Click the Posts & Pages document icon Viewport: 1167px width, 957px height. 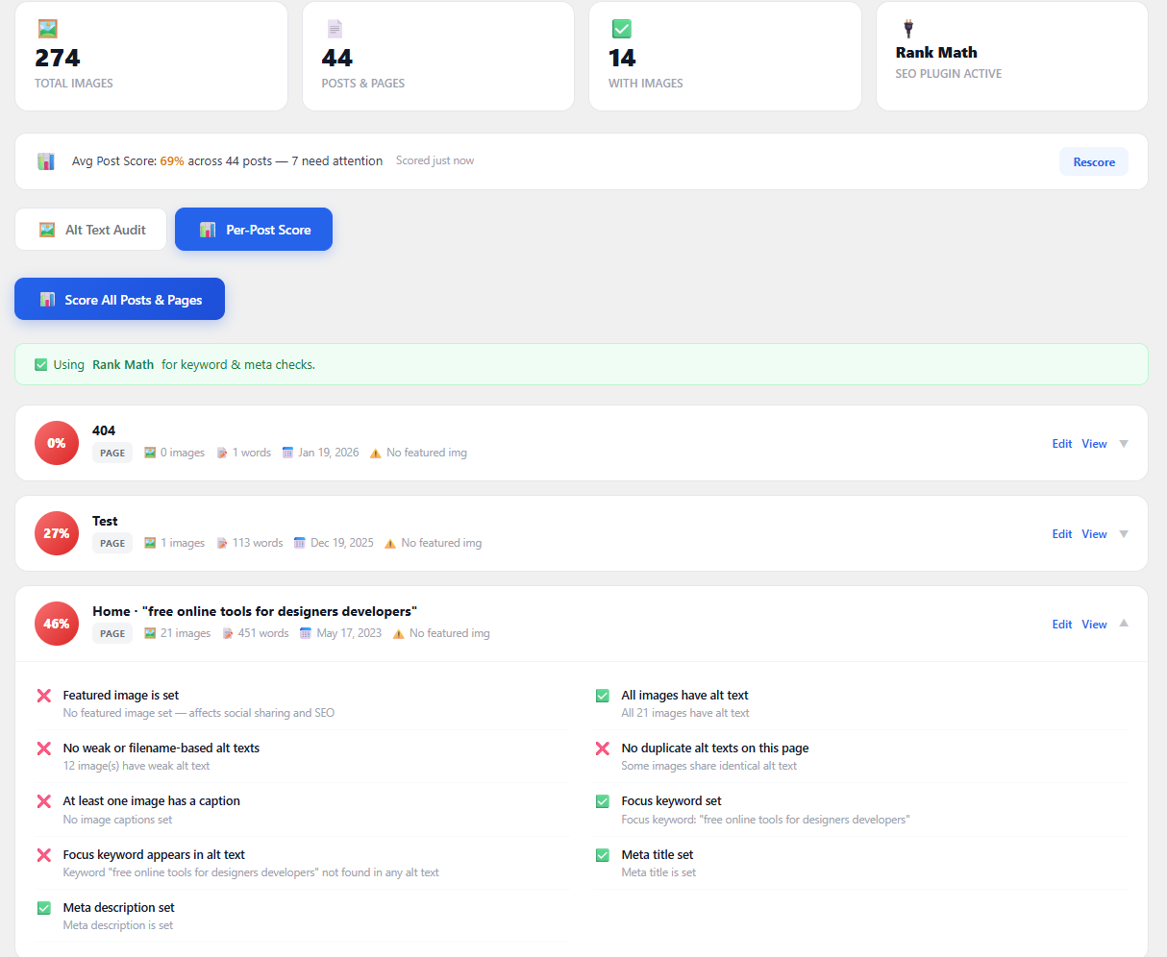[335, 29]
